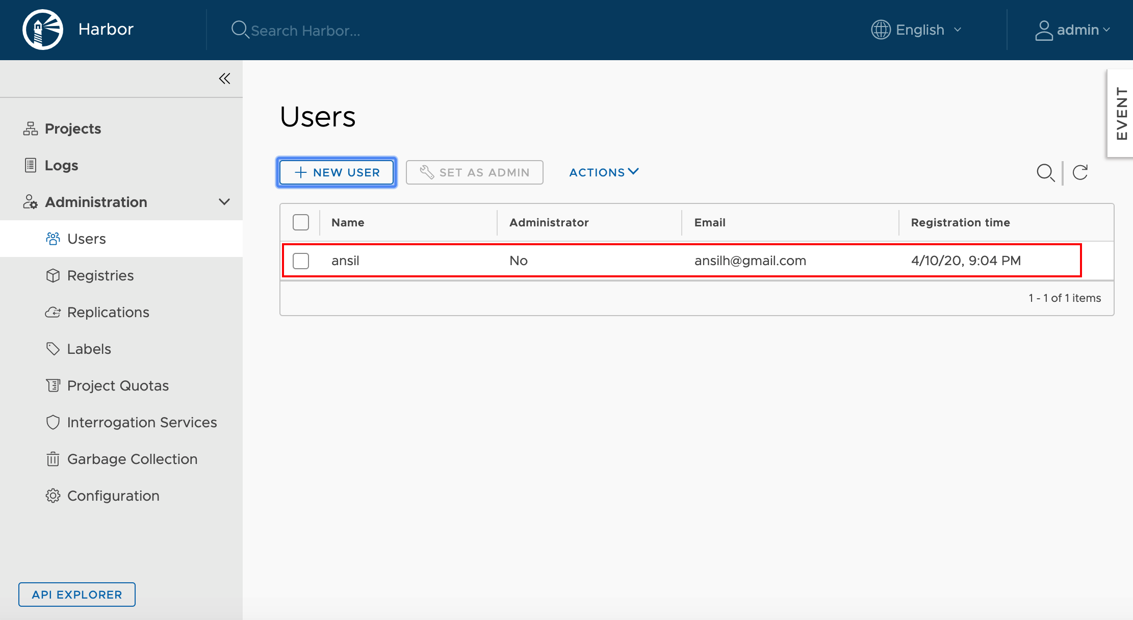Open Interrogation Services page

coord(142,422)
